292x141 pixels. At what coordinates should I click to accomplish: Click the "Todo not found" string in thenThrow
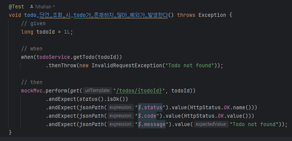[189, 65]
